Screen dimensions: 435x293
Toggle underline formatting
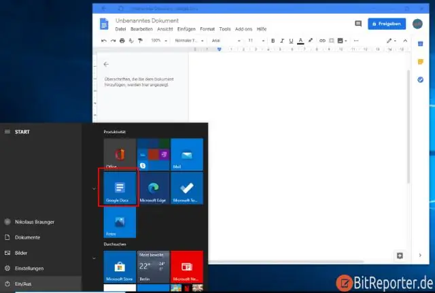pyautogui.click(x=291, y=41)
